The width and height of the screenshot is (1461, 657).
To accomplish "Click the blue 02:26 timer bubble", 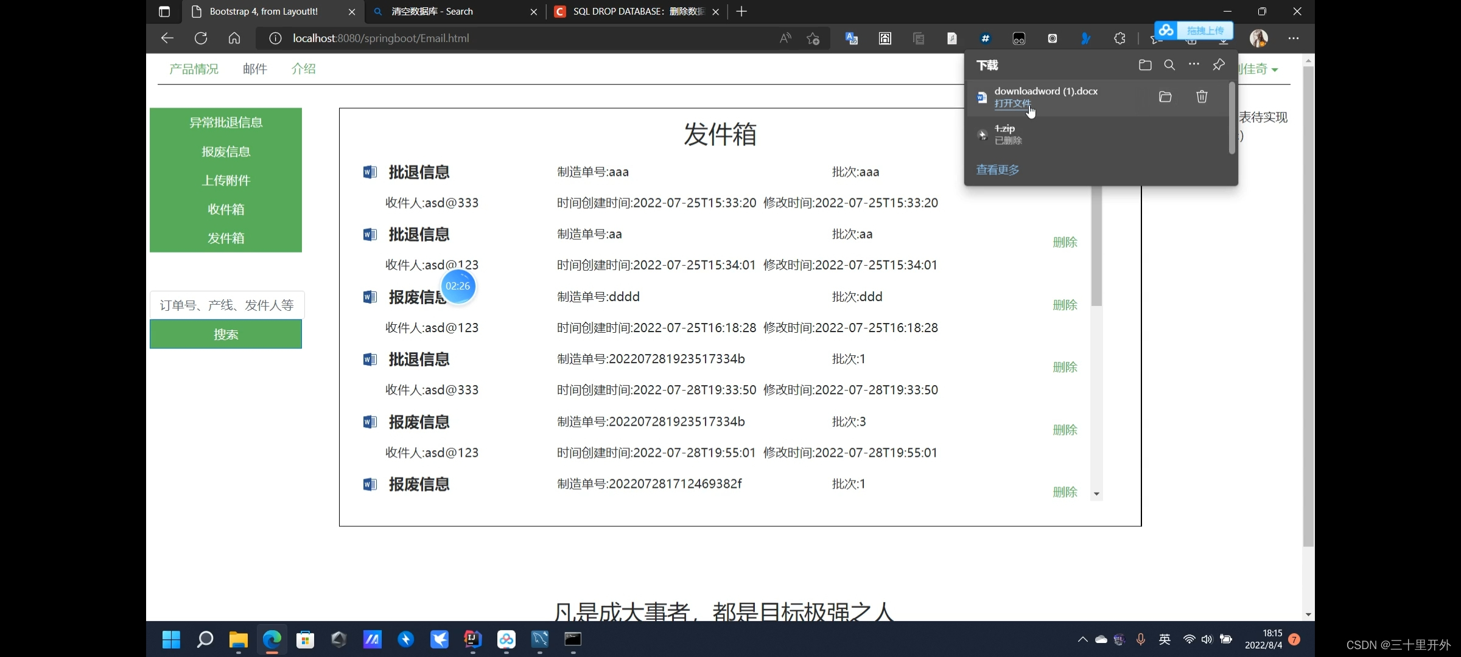I will pyautogui.click(x=458, y=286).
